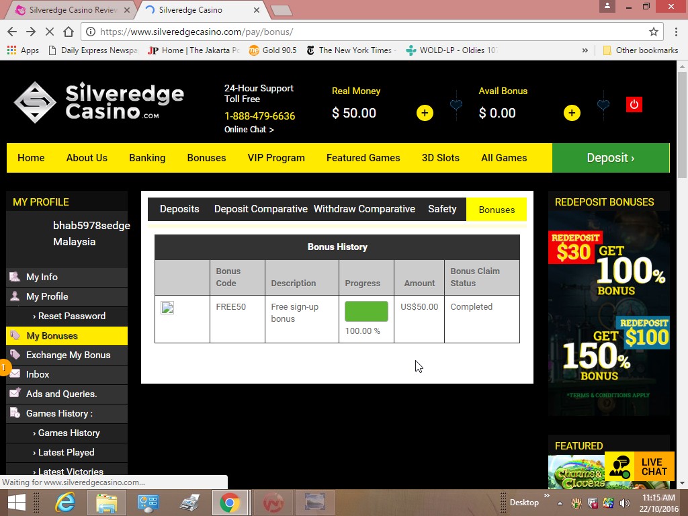Switch to the Silveredge Casino Review browser tab

point(73,9)
